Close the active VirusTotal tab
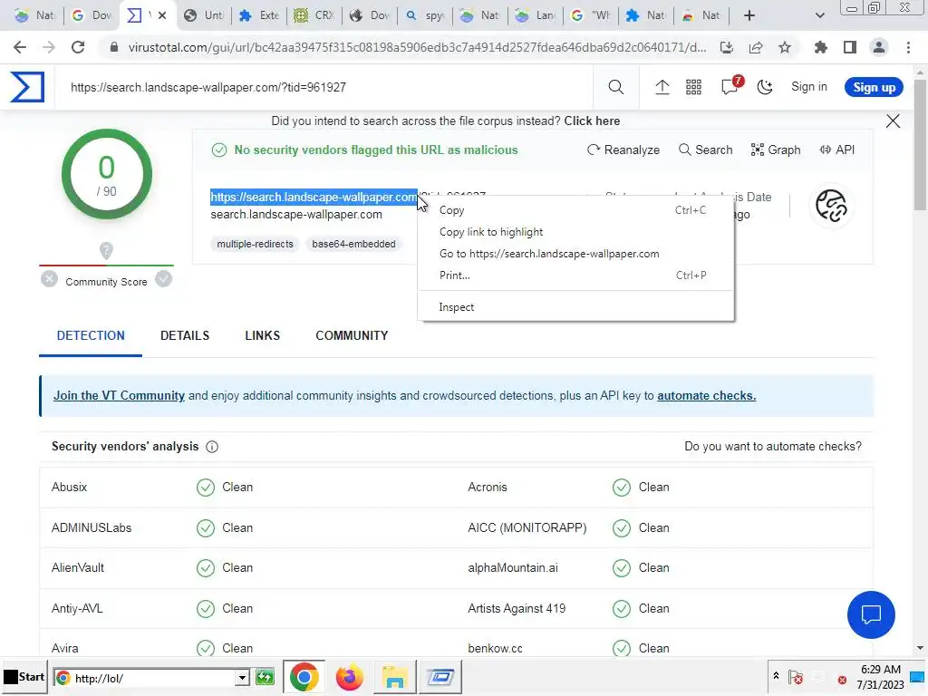The height and width of the screenshot is (696, 928). coord(162,15)
